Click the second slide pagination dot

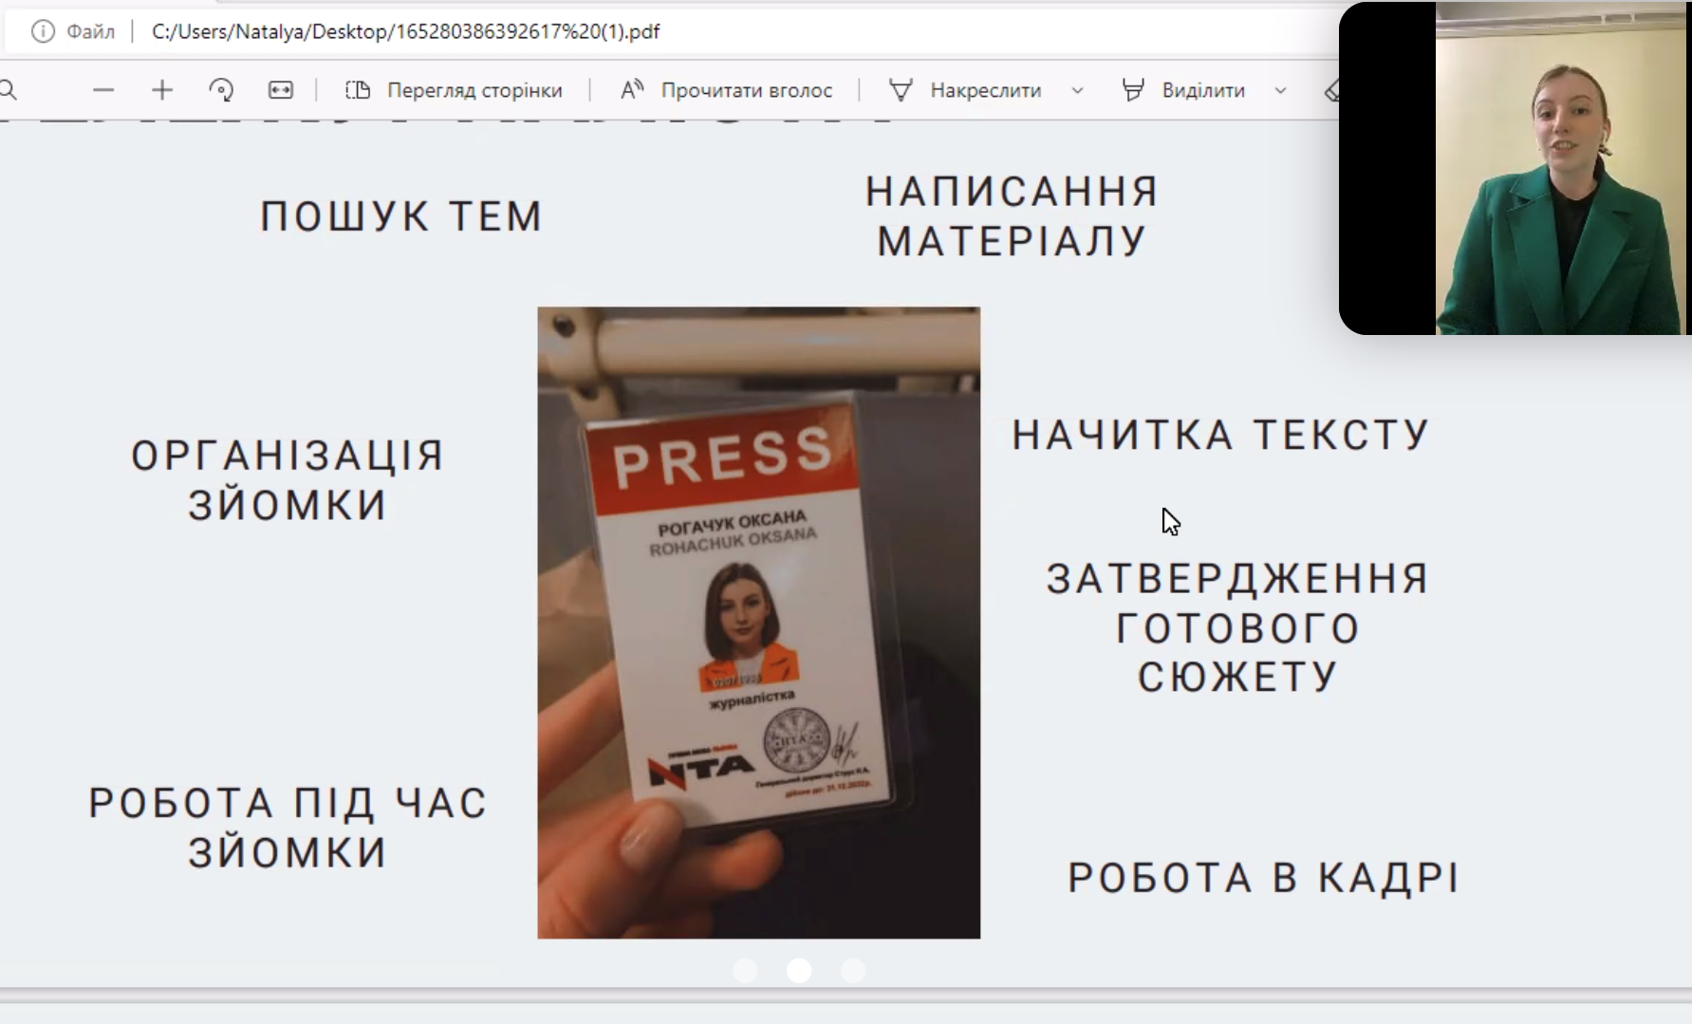click(x=799, y=971)
